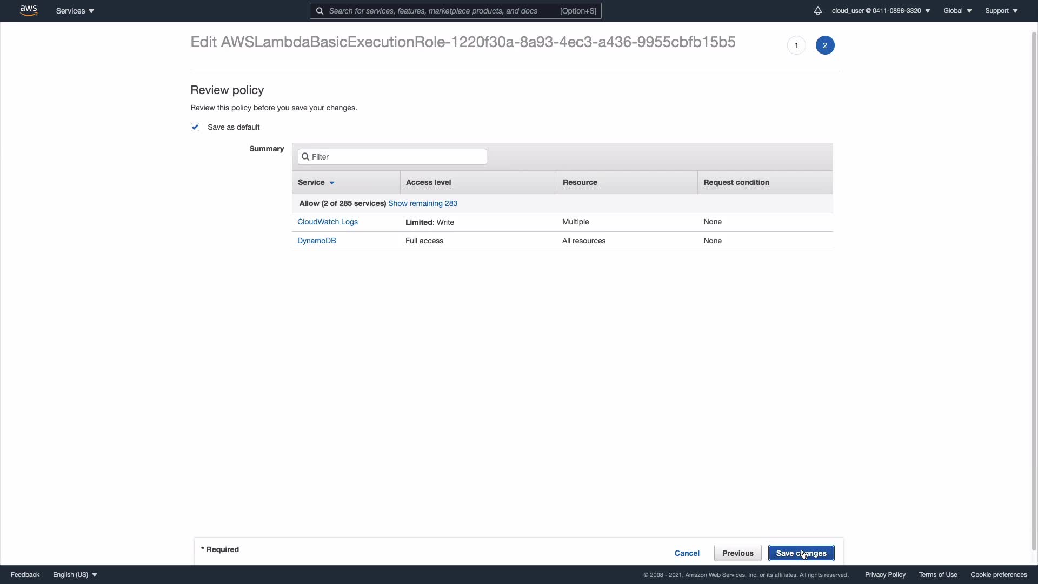This screenshot has height=584, width=1038.
Task: Open the Services dropdown menu
Action: pyautogui.click(x=75, y=11)
